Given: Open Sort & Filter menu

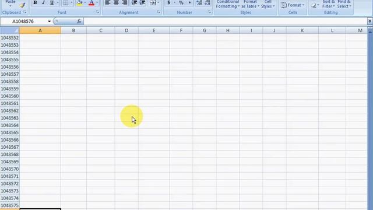Looking at the screenshot, I should click(x=329, y=4).
